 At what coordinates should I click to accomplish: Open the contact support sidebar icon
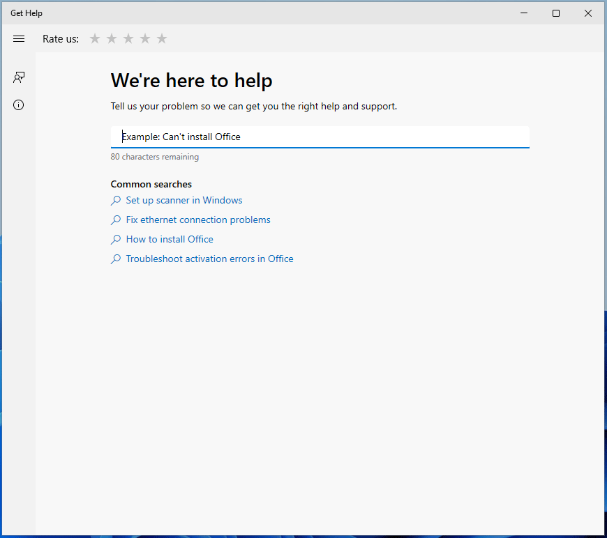pos(19,77)
